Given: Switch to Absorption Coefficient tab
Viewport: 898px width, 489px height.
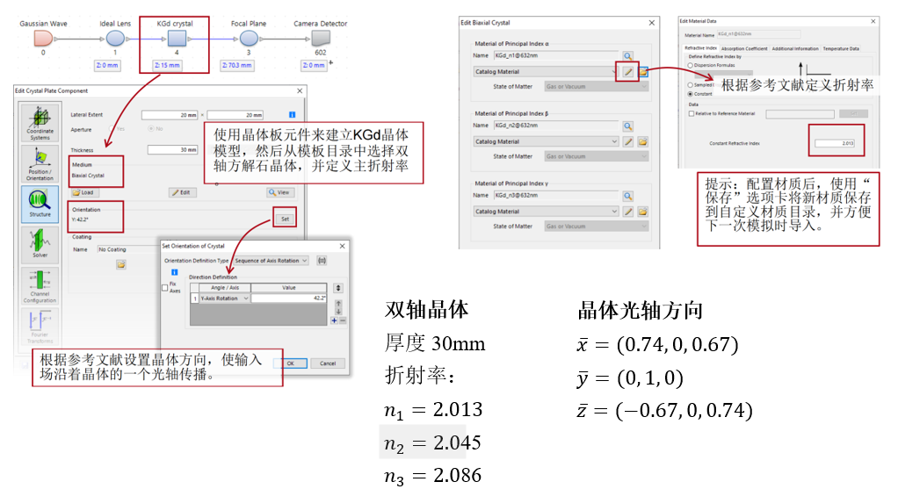Looking at the screenshot, I should coord(744,48).
